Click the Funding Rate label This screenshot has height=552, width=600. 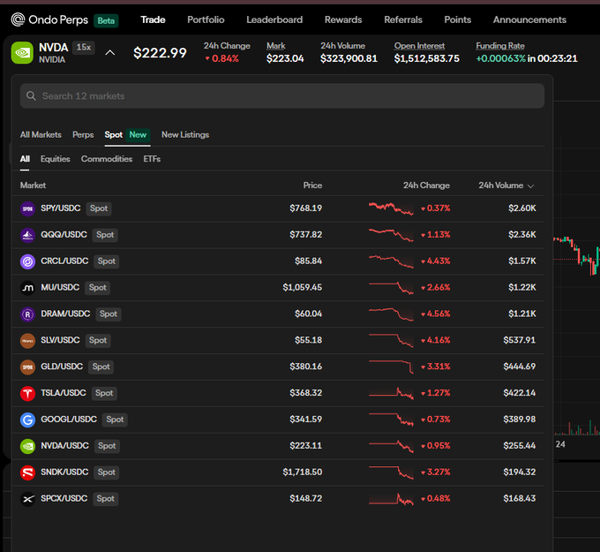500,46
